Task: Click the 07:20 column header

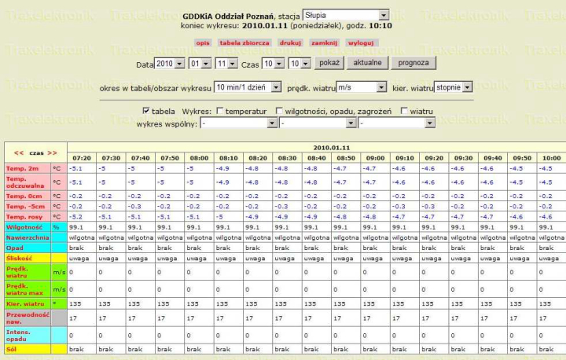Action: coord(82,158)
